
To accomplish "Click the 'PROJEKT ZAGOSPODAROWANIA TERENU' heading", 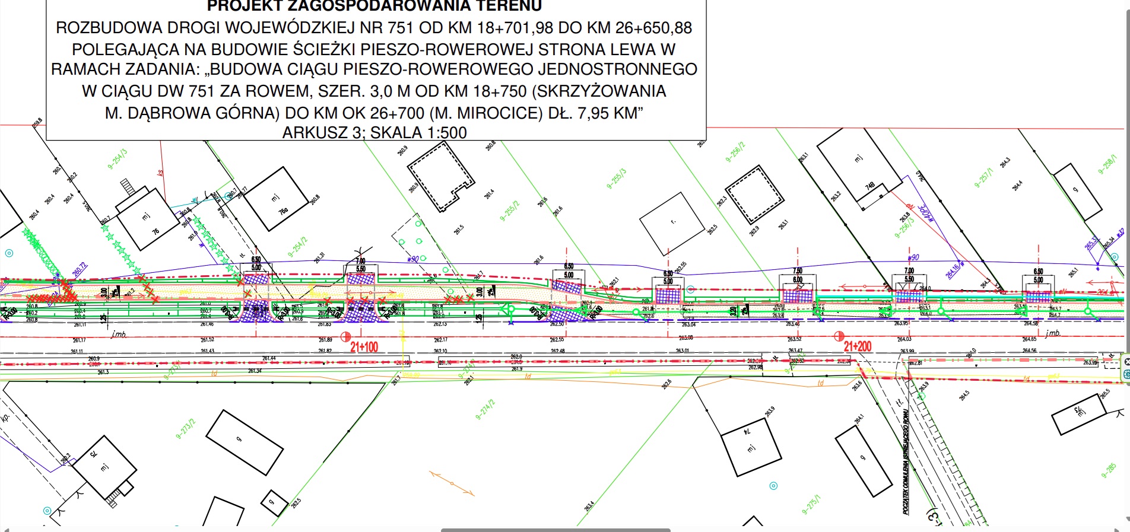I will coord(374,7).
